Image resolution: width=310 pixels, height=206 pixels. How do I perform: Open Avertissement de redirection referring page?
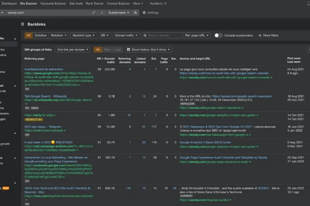(x=44, y=69)
